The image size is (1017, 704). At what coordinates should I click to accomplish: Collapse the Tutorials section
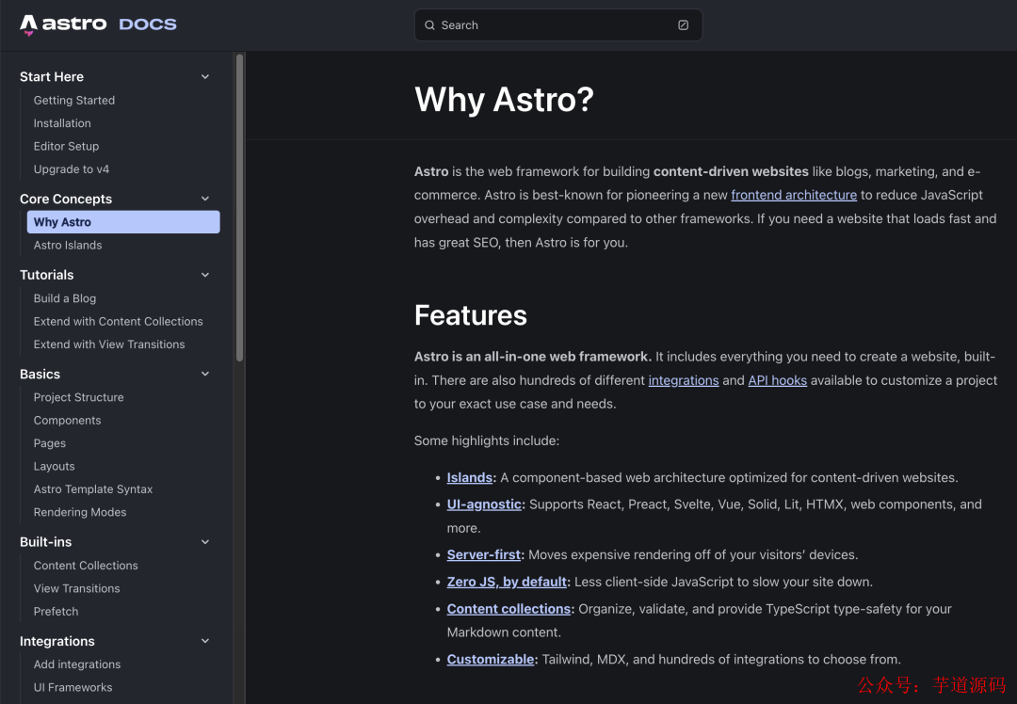205,275
